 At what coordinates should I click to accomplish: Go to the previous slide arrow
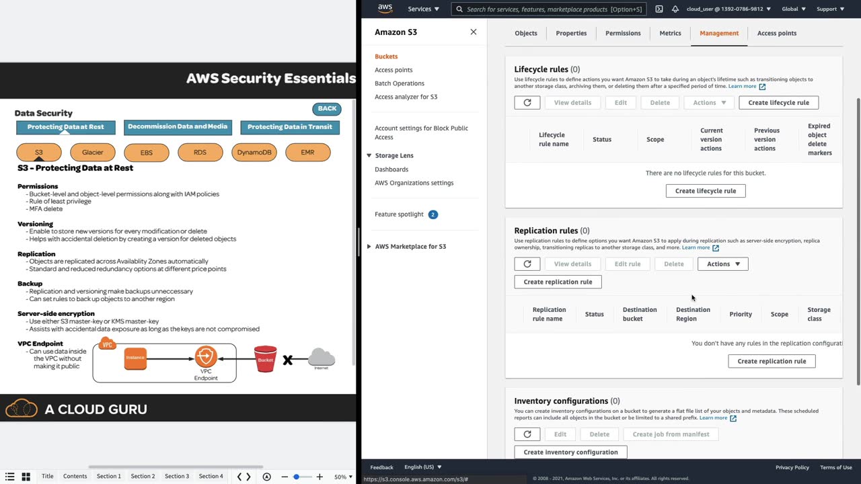[239, 477]
